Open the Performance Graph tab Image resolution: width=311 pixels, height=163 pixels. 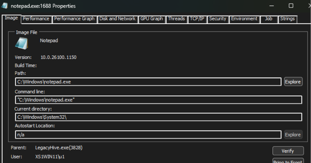point(75,19)
